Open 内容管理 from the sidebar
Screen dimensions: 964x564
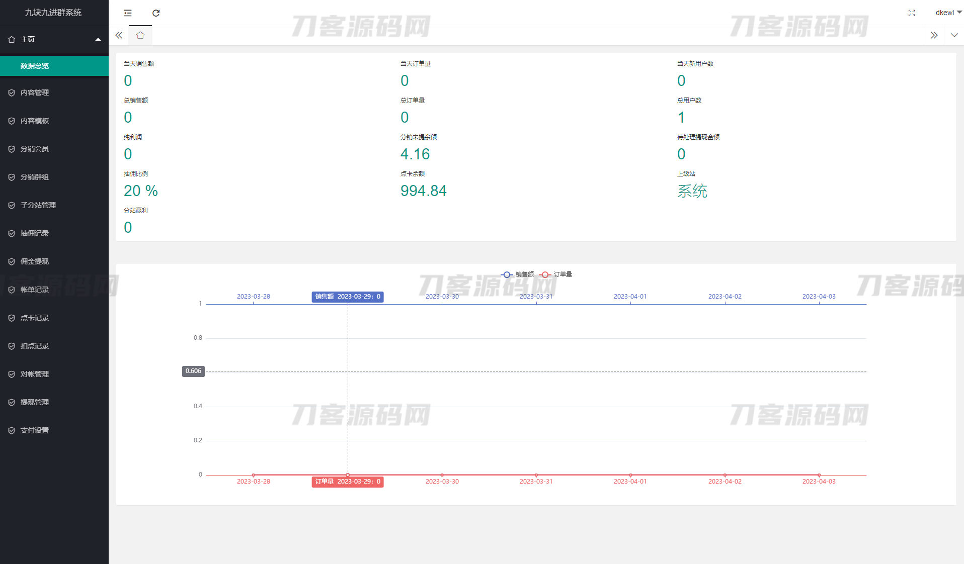pos(35,92)
